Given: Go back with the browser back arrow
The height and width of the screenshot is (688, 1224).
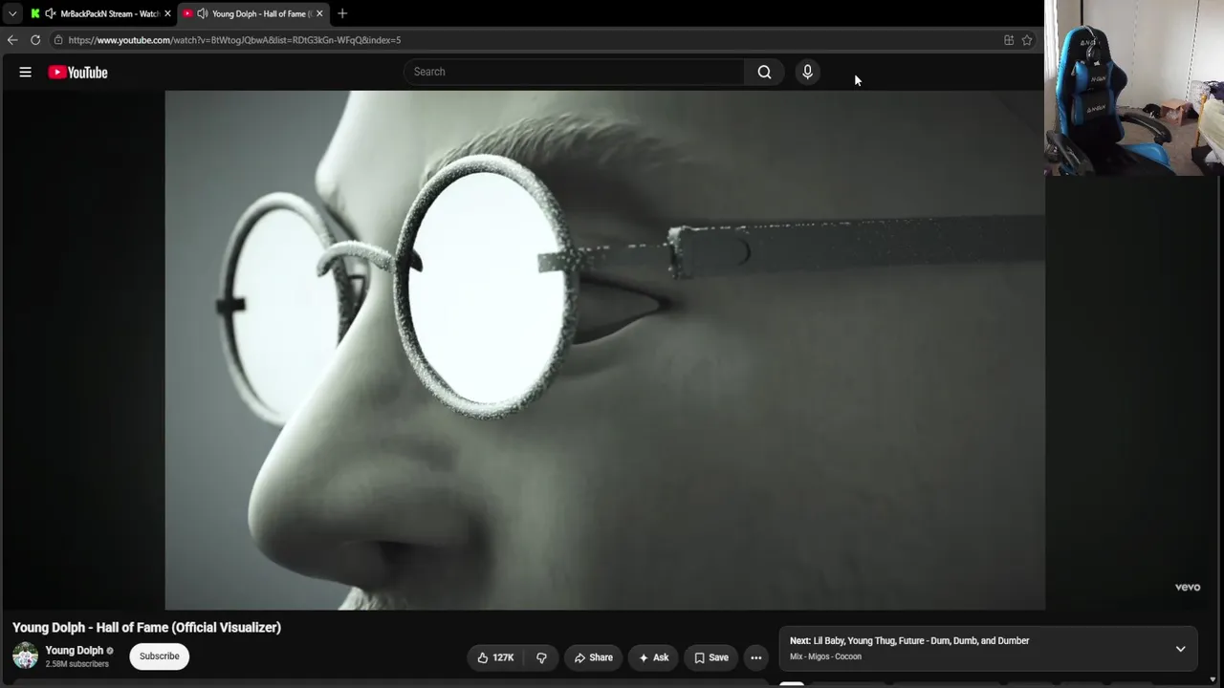Looking at the screenshot, I should click(x=12, y=40).
